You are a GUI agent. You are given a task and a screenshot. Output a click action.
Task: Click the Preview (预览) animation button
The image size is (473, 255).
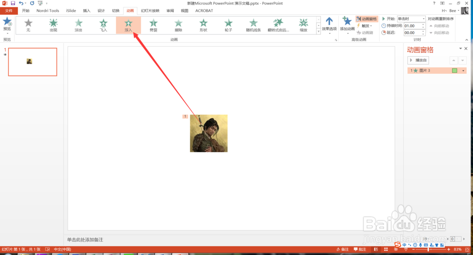coord(7,25)
